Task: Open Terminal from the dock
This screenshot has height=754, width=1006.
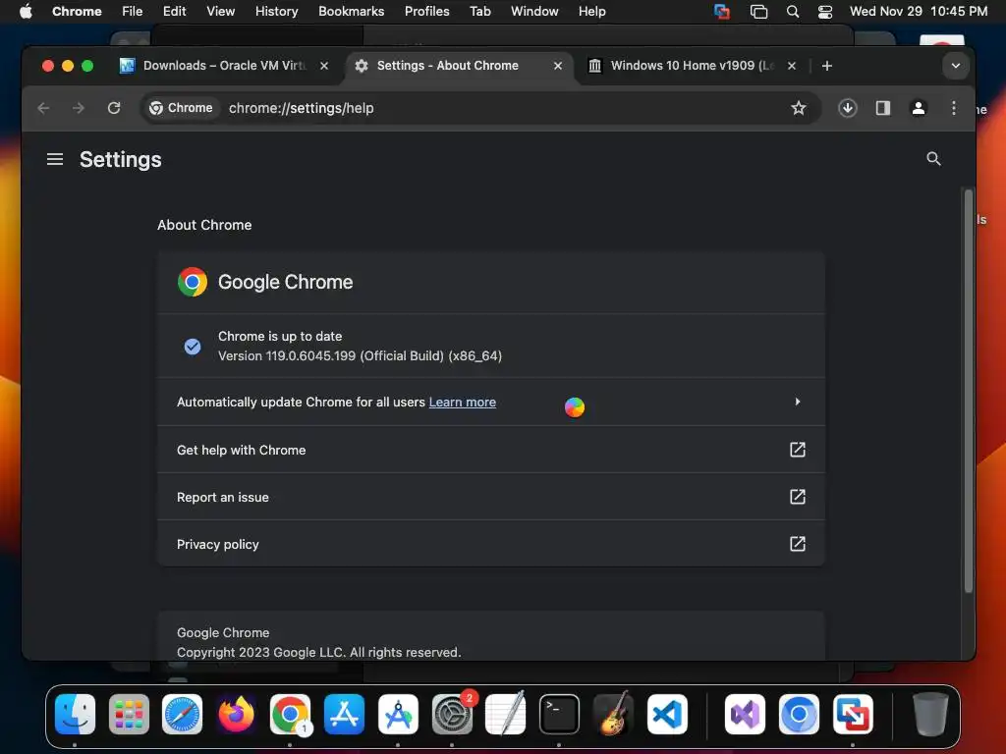Action: (x=559, y=714)
